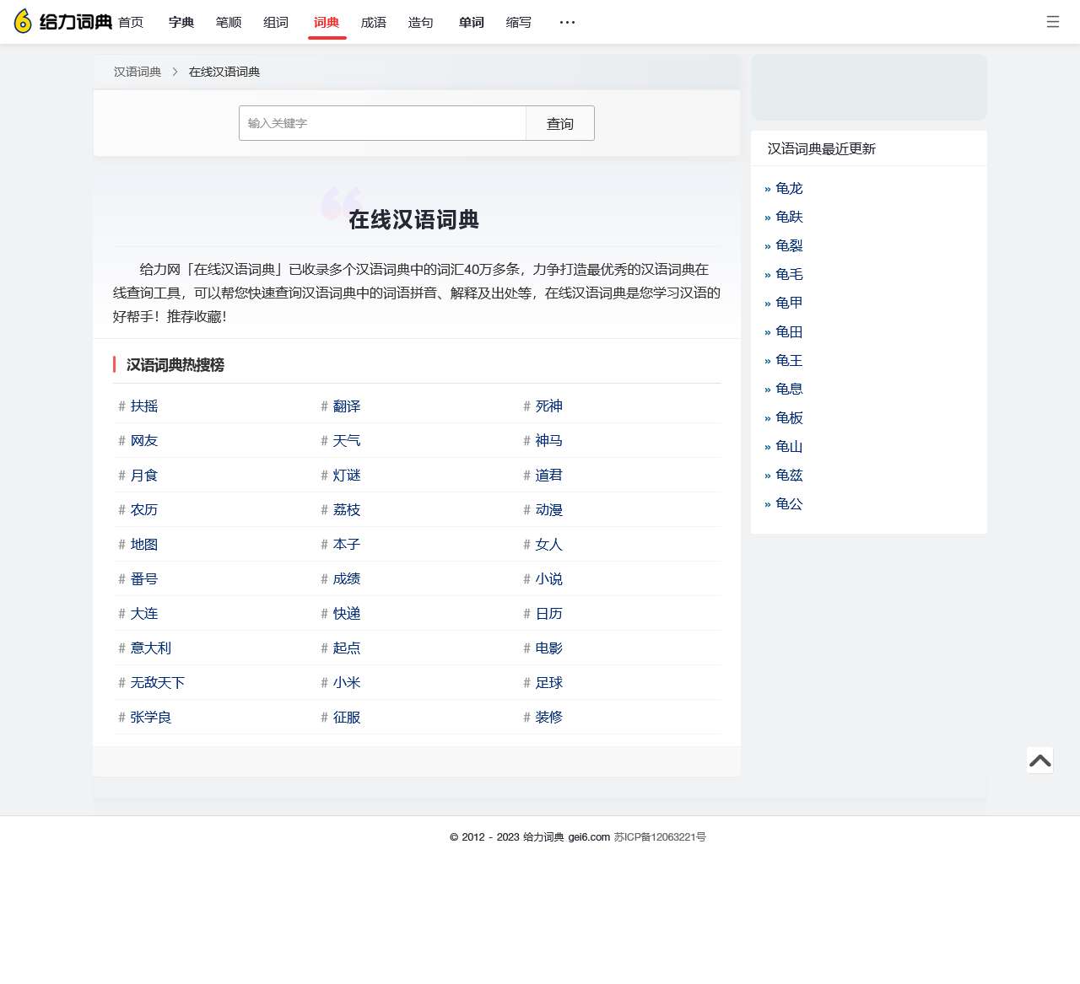Image resolution: width=1080 pixels, height=984 pixels.
Task: Go to 首页 from the top navigation
Action: [131, 23]
